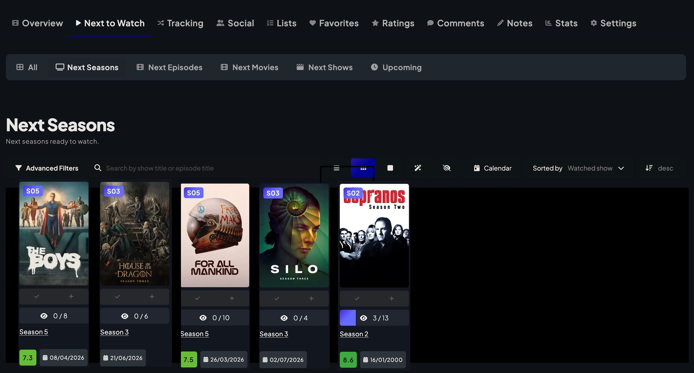Screen dimensions: 694x373
Task: Open the Silo season three poster
Action: (294, 235)
